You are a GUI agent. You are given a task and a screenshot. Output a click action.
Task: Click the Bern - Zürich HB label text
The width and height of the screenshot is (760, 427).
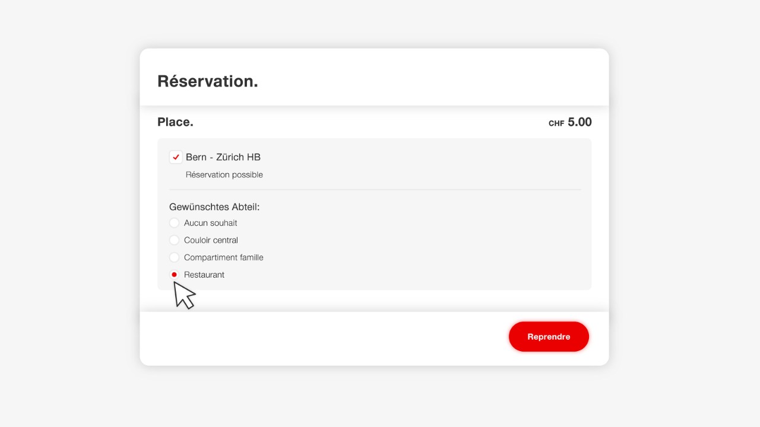click(x=224, y=157)
